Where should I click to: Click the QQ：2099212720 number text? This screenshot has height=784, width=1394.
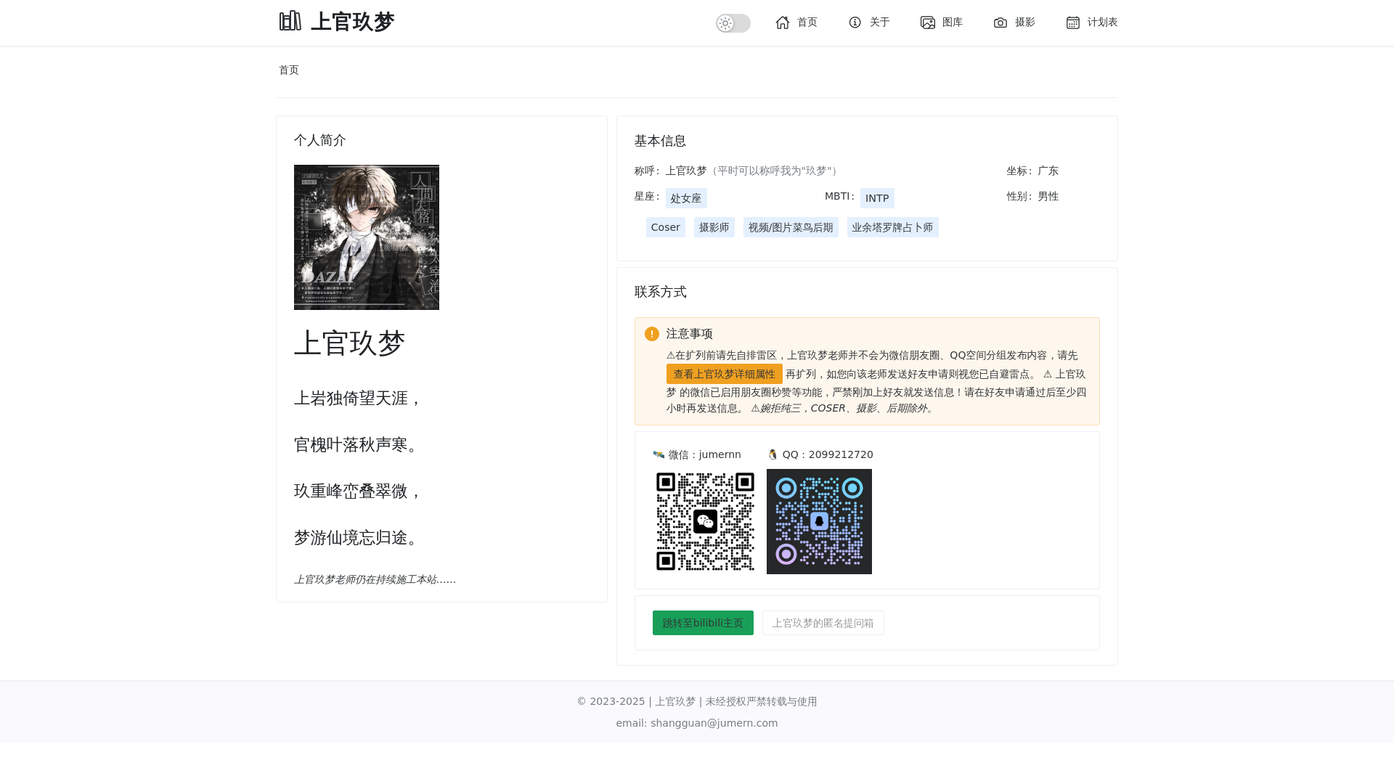(x=828, y=454)
